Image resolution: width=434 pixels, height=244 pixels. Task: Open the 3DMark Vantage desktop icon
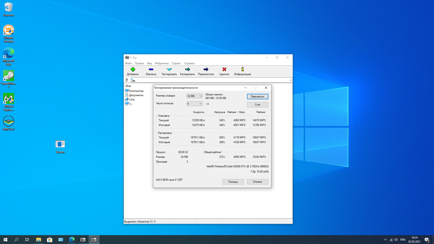coord(8,34)
